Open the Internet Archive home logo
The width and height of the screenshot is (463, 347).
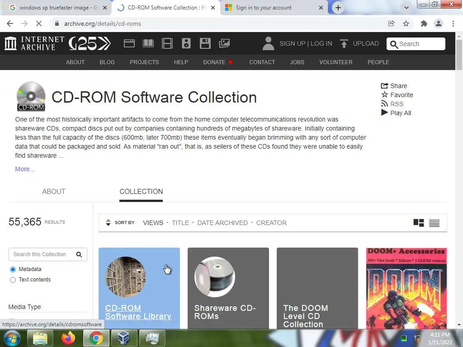click(x=34, y=43)
